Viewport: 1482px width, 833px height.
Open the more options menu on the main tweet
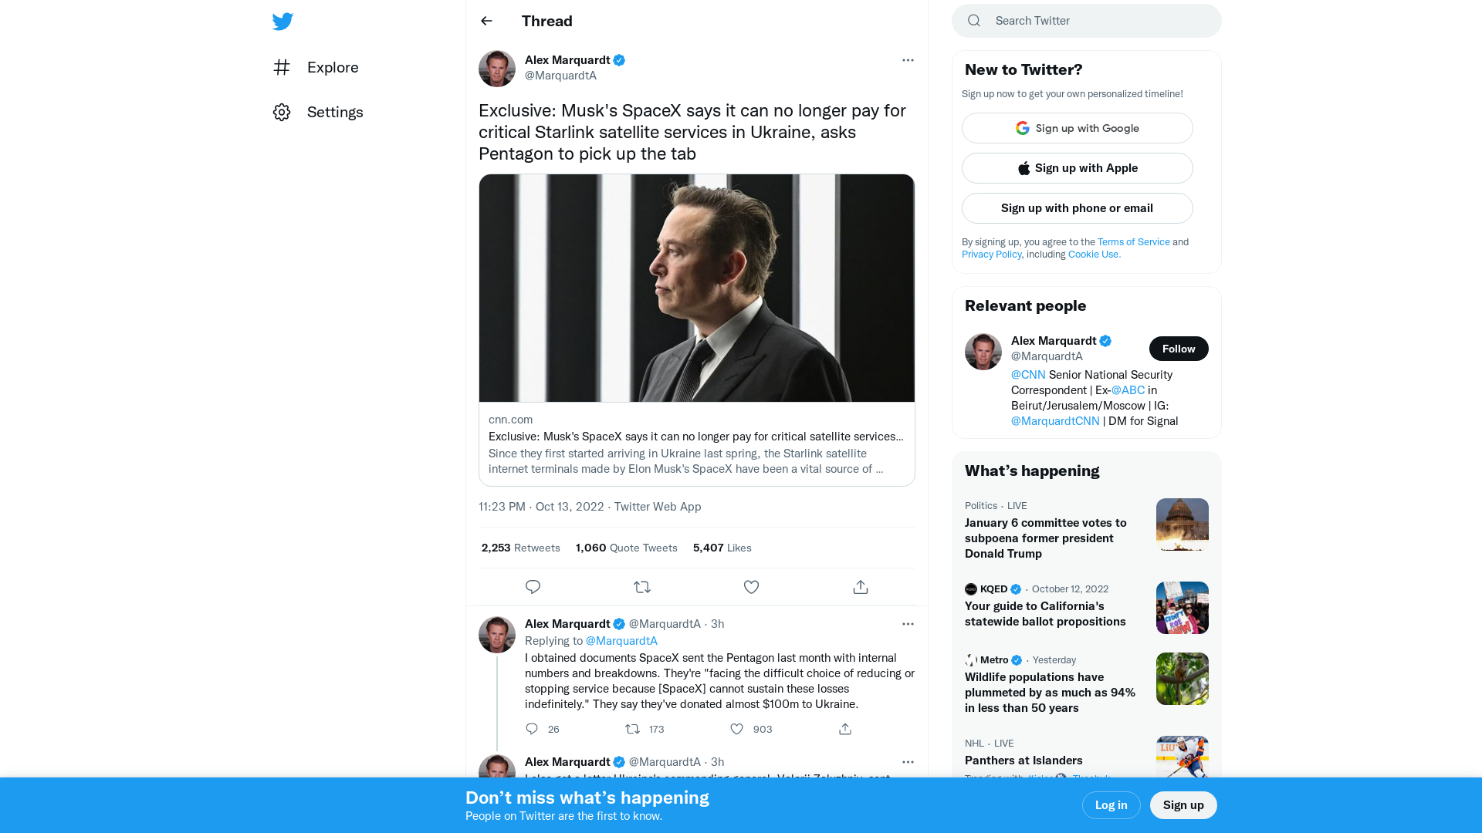pyautogui.click(x=908, y=59)
